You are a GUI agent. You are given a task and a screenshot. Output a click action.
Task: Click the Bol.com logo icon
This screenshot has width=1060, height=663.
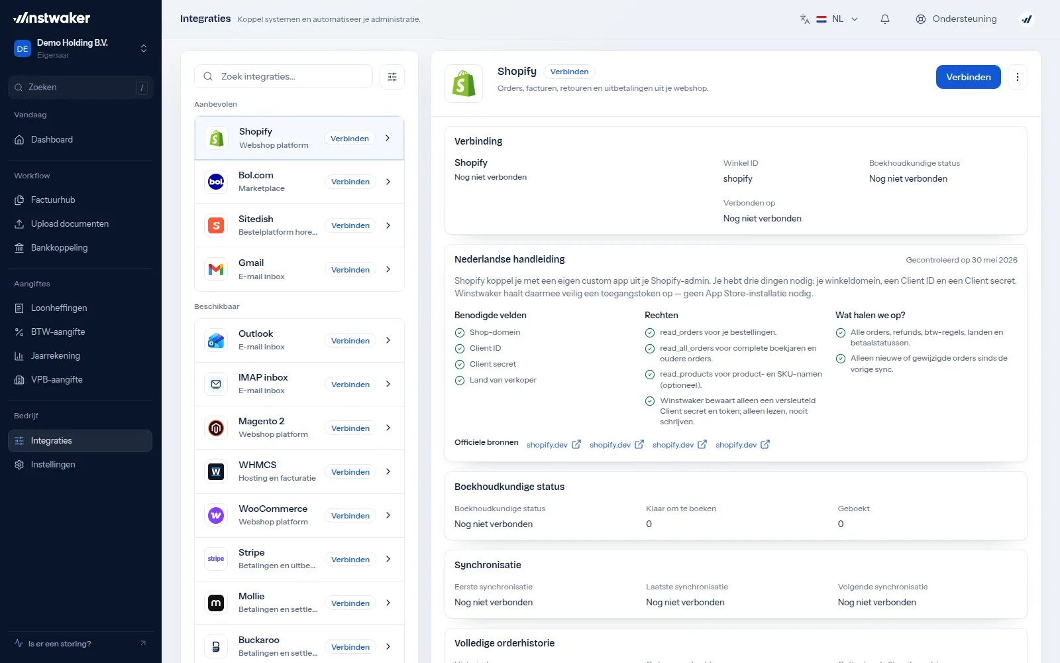point(216,182)
